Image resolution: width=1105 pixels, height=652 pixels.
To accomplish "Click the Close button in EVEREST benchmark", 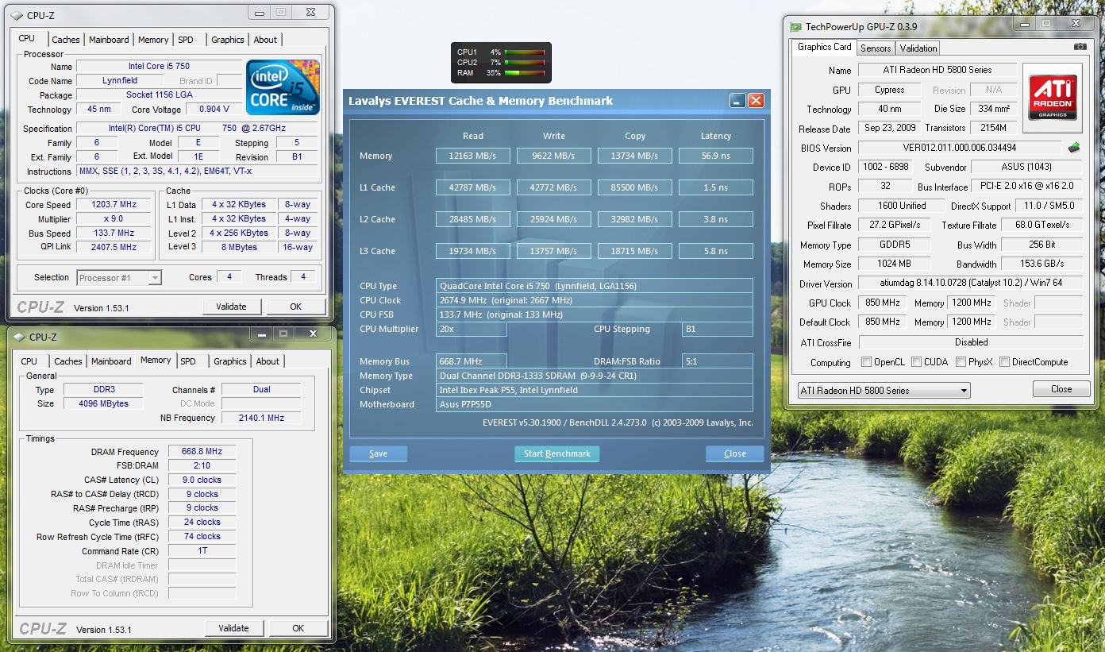I will pos(735,453).
